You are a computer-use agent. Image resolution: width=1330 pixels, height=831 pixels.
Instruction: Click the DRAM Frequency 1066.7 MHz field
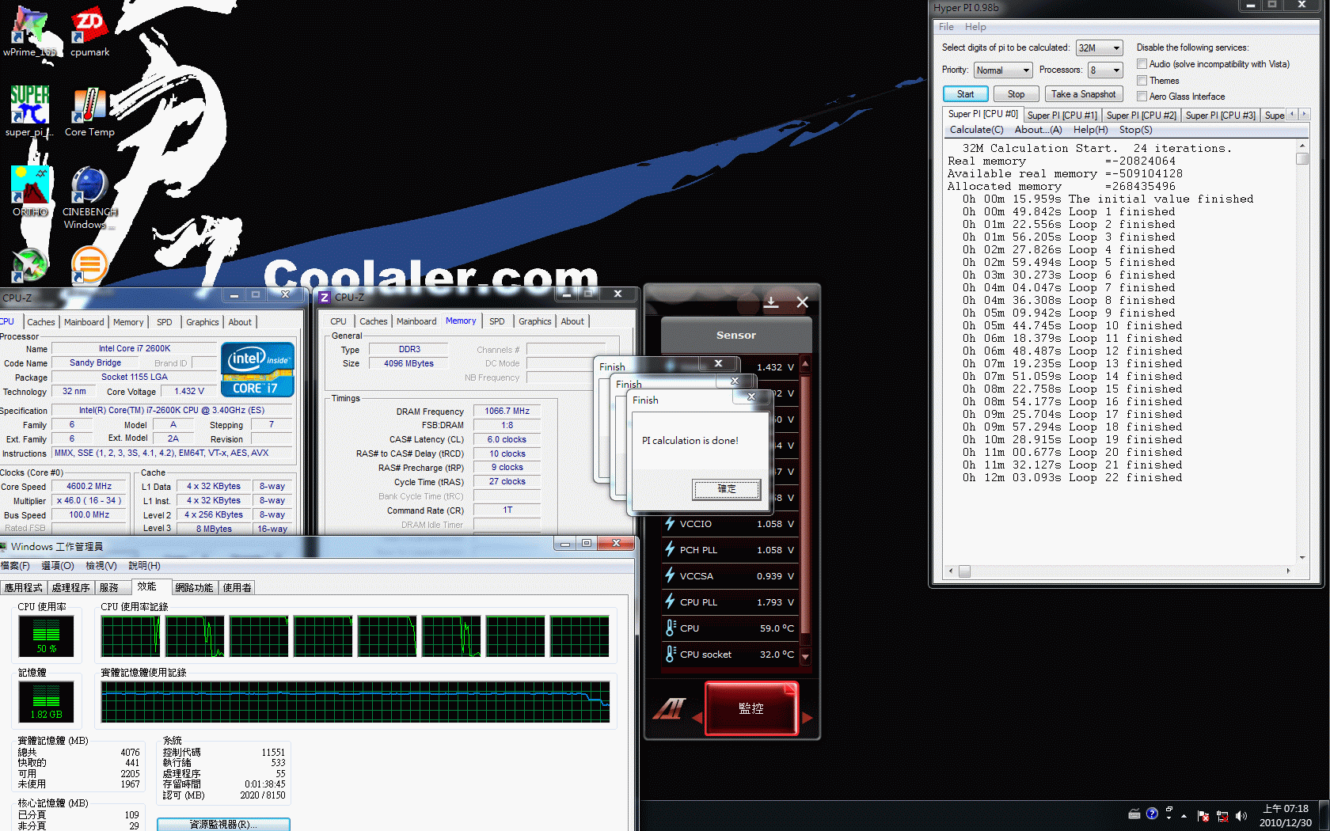coord(507,412)
